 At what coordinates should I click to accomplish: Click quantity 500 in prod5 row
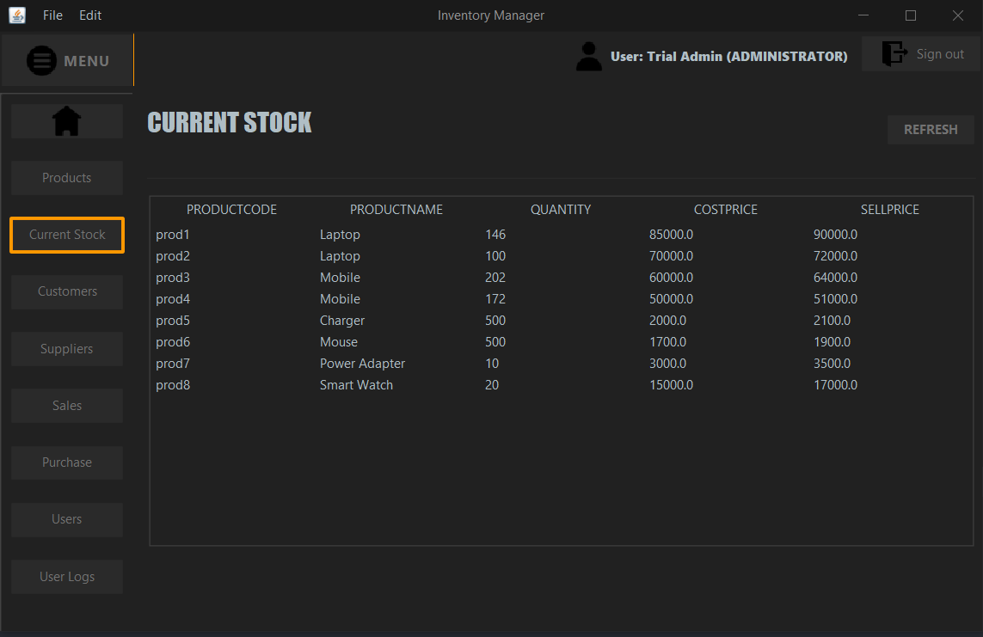pyautogui.click(x=561, y=321)
